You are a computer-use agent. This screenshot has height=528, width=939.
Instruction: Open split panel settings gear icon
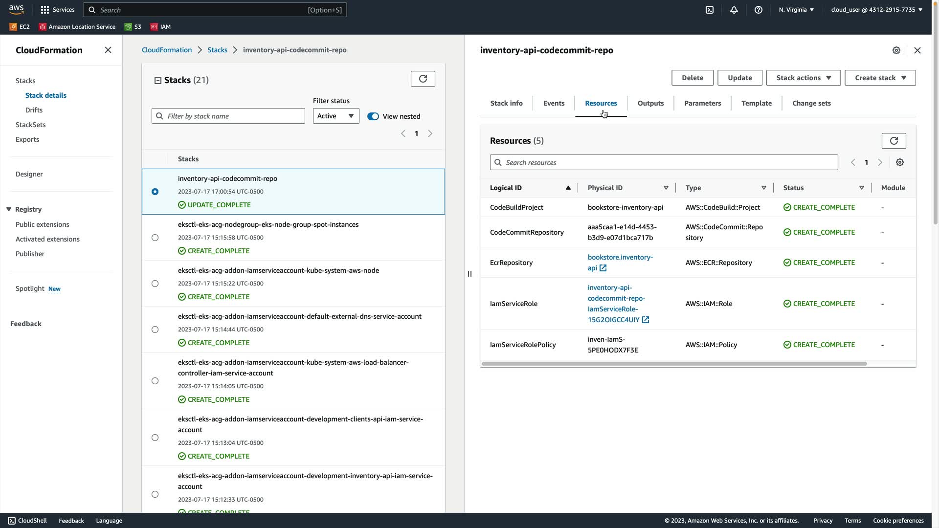896,50
